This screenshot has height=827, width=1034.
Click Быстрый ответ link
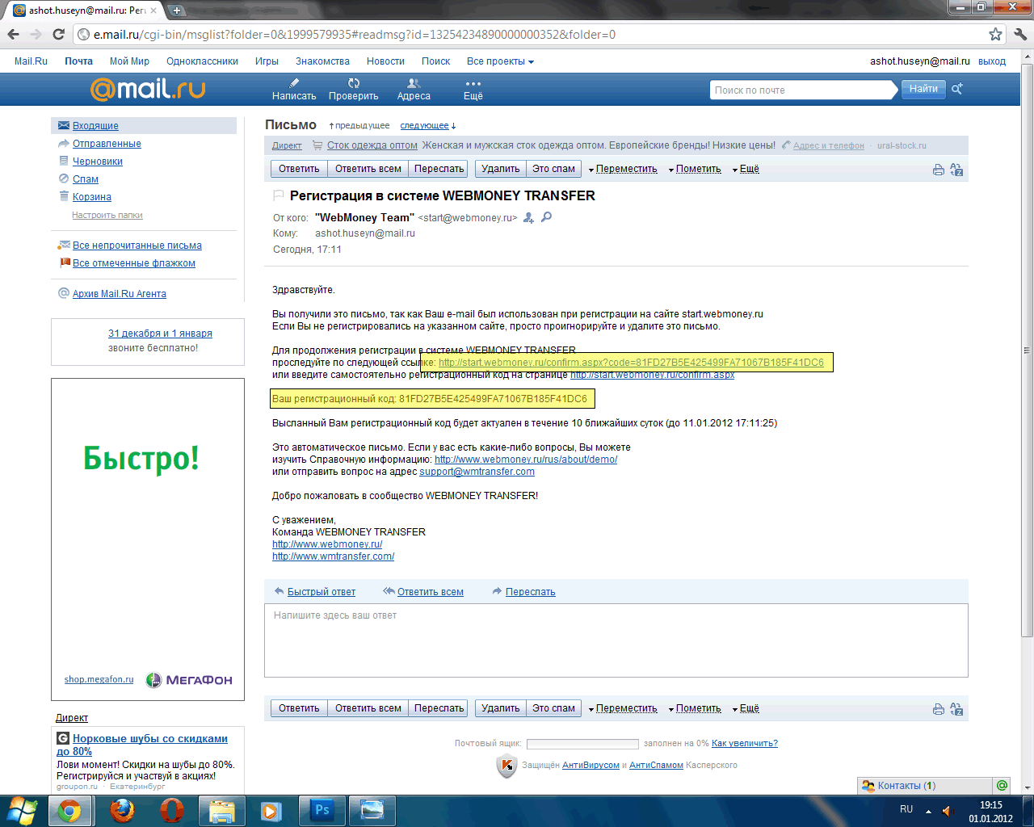(322, 592)
